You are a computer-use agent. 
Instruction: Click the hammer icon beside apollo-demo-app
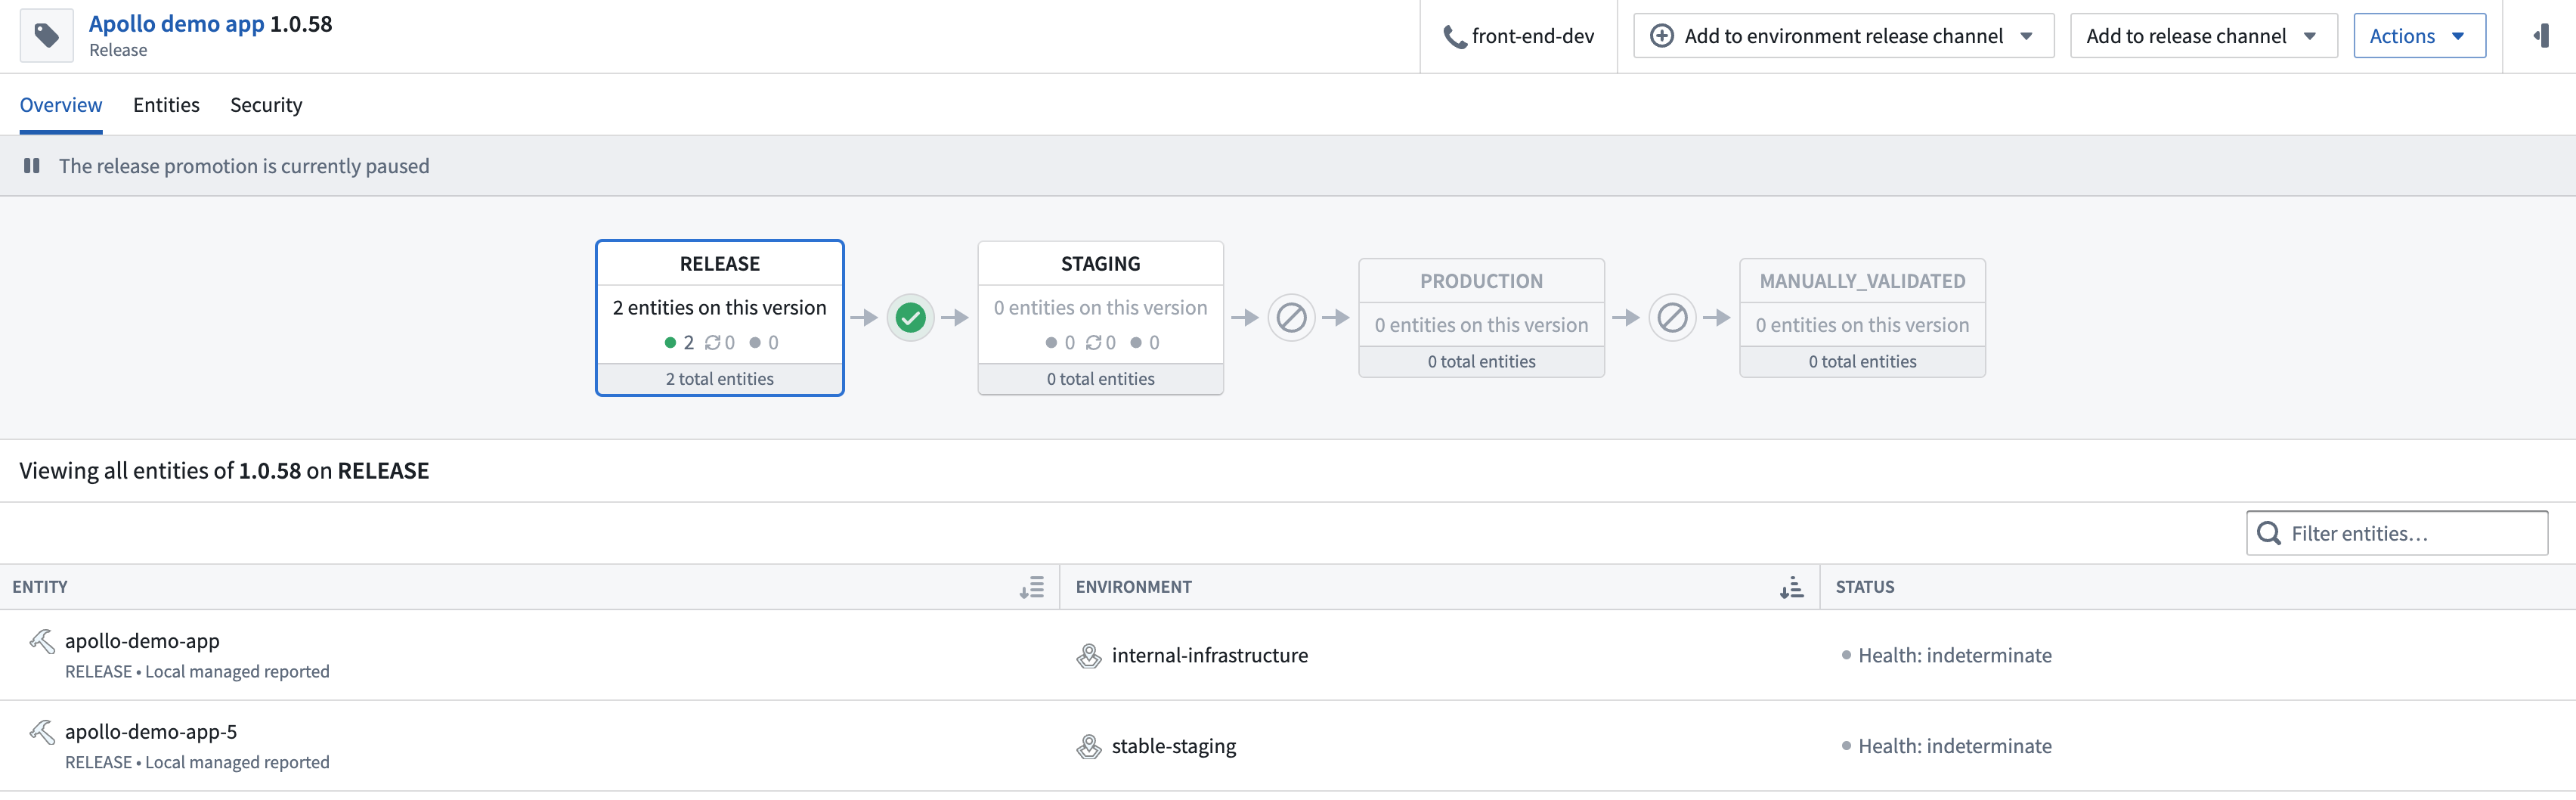[42, 641]
